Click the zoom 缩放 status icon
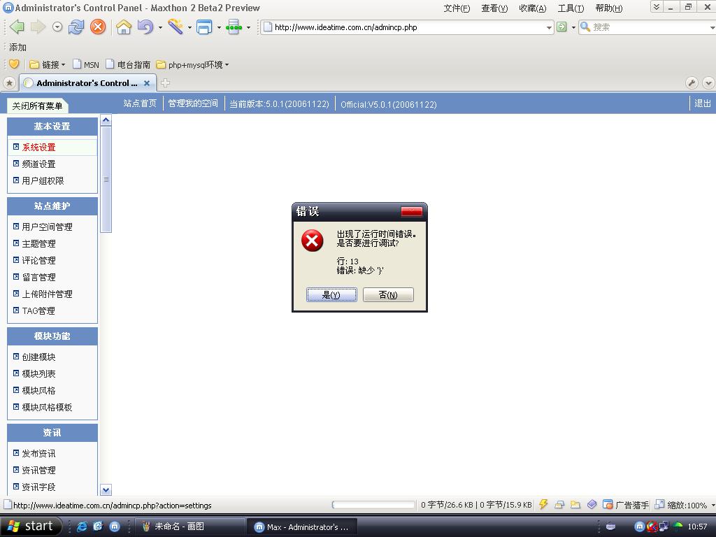Image resolution: width=716 pixels, height=537 pixels. click(659, 505)
